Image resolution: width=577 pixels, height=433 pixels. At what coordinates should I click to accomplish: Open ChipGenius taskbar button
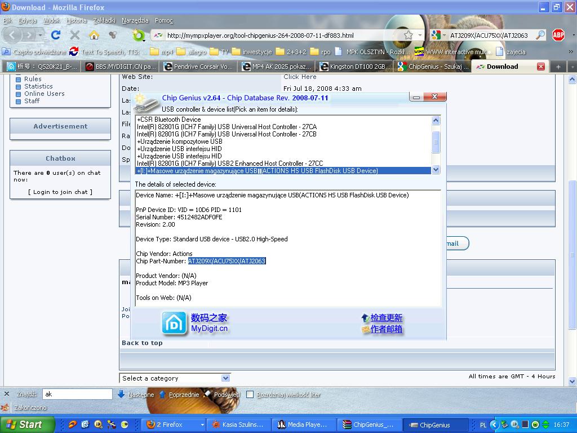click(x=434, y=425)
